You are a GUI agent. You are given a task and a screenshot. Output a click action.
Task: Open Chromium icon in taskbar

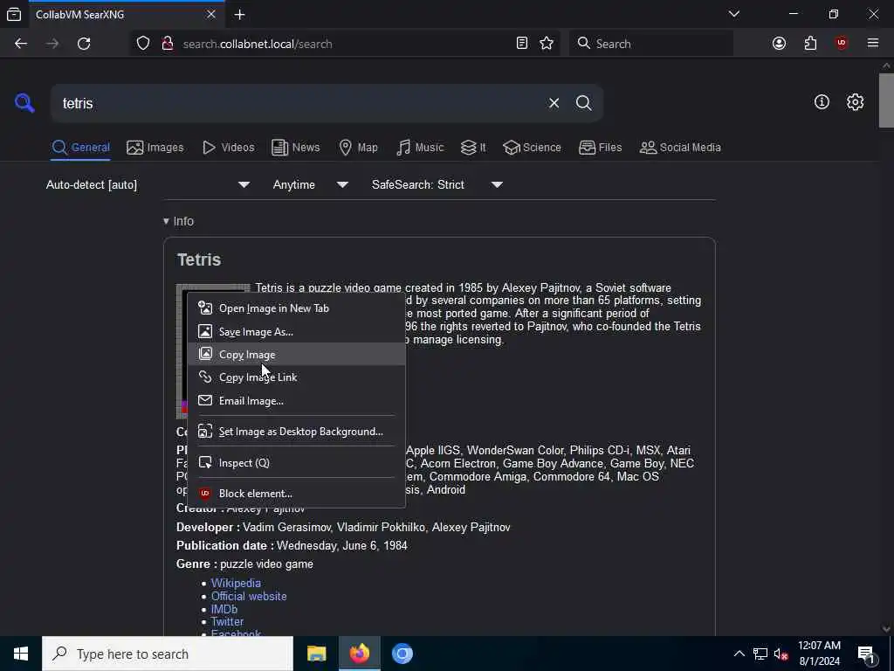[402, 654]
